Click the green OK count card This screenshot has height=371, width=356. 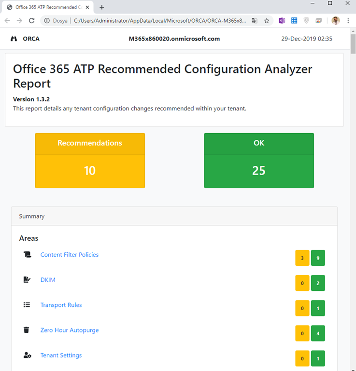pos(259,161)
